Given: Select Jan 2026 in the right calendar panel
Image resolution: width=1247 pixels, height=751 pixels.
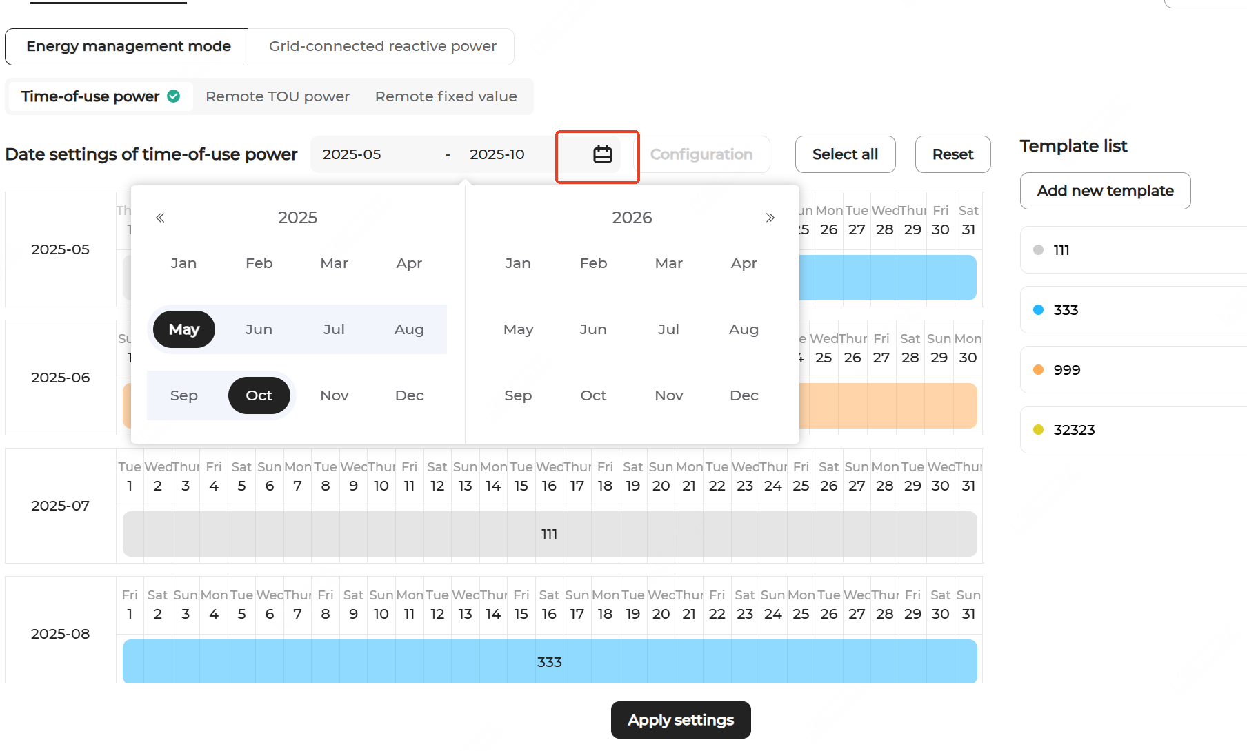Looking at the screenshot, I should tap(517, 263).
